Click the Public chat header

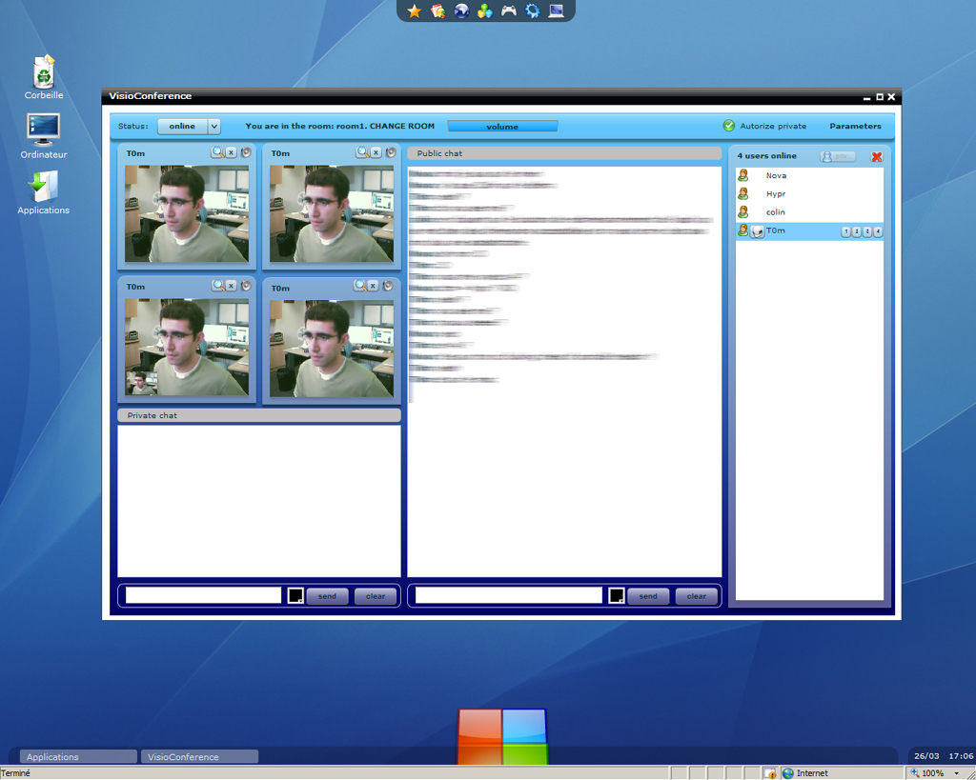pyautogui.click(x=564, y=153)
